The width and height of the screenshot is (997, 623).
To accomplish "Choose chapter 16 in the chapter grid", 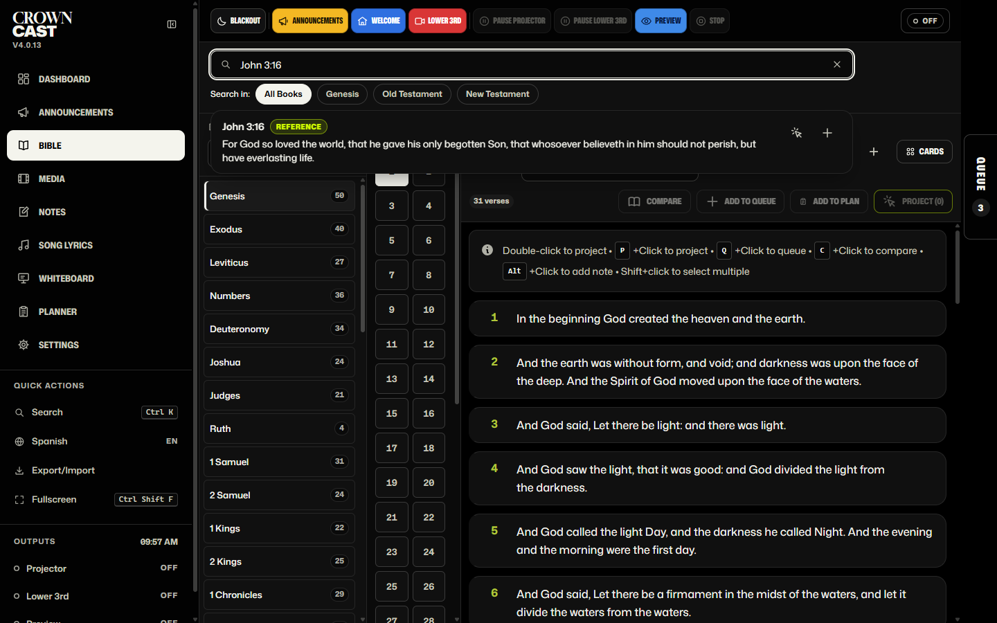I will 429,413.
